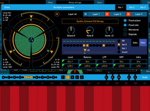Open the Synths. Eminent 310 Strings selector
The height and width of the screenshot is (111, 150).
tap(90, 21)
